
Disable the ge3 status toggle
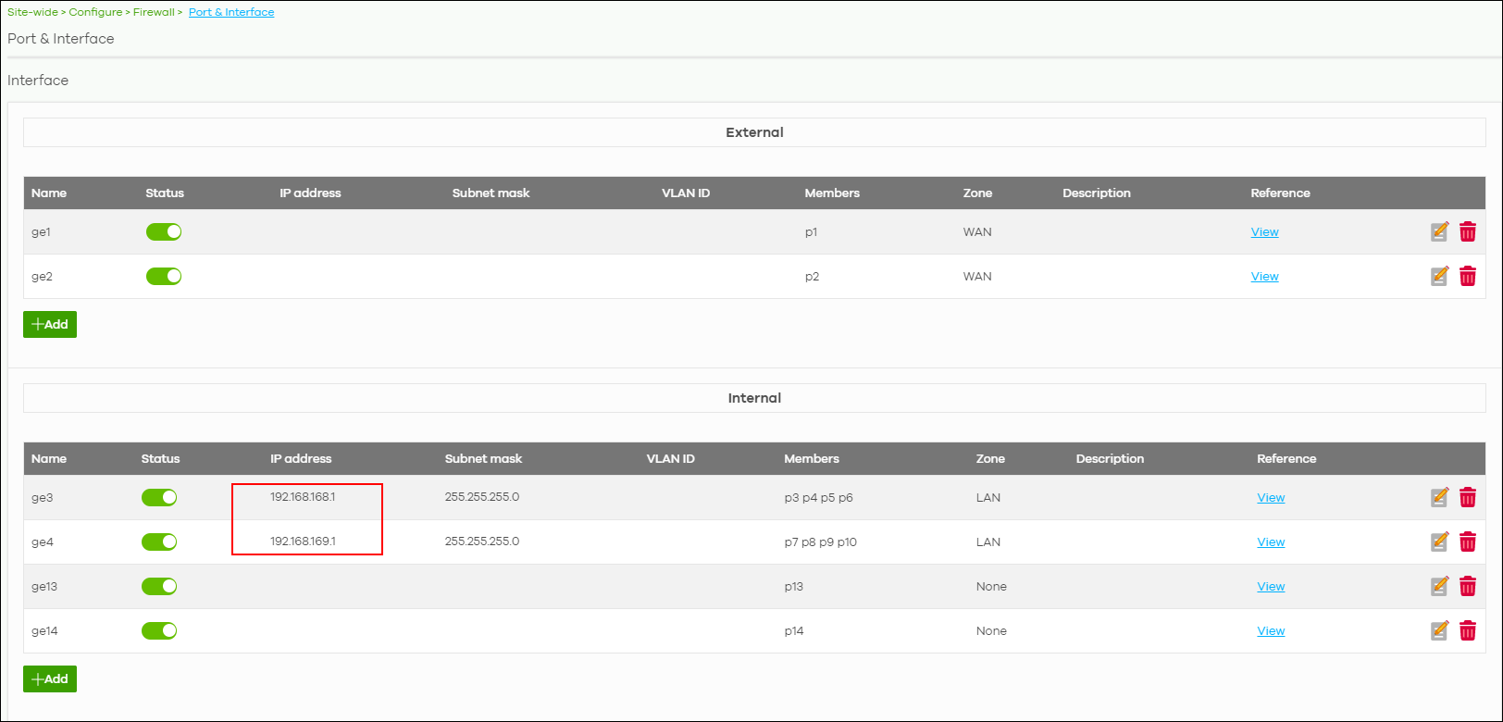(159, 497)
